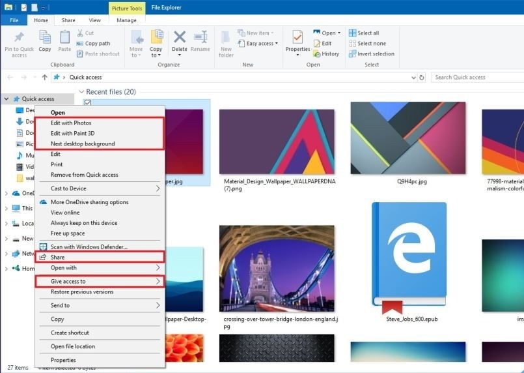This screenshot has width=524, height=373.
Task: Select More OneDrive sharing options
Action: pyautogui.click(x=100, y=202)
